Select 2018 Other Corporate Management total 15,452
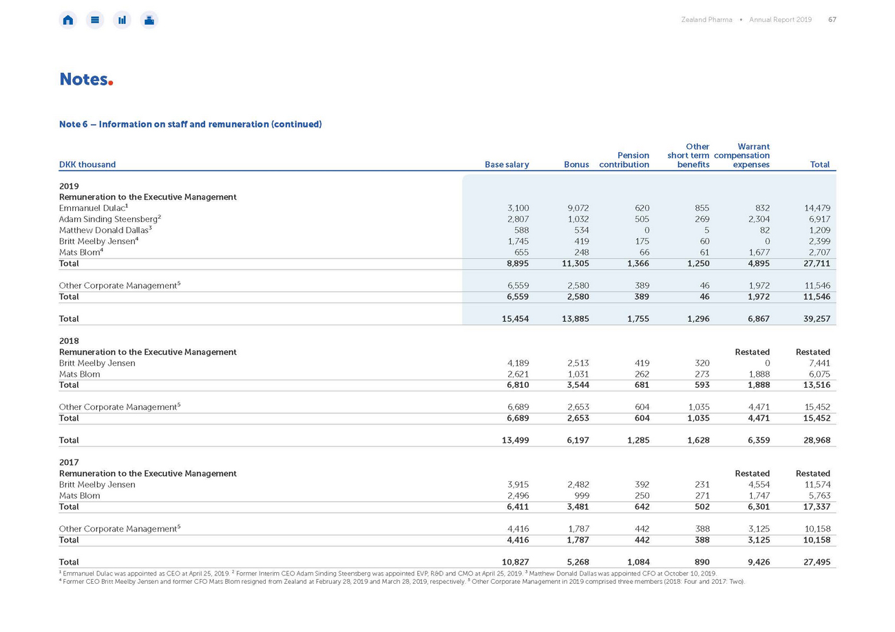The image size is (895, 632). pyautogui.click(x=817, y=407)
